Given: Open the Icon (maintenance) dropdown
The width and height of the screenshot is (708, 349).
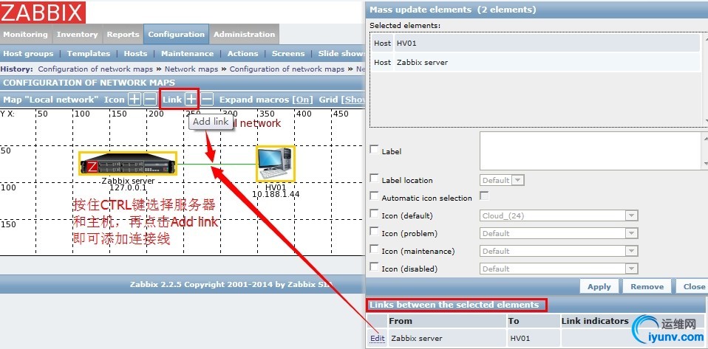Looking at the screenshot, I should (559, 251).
